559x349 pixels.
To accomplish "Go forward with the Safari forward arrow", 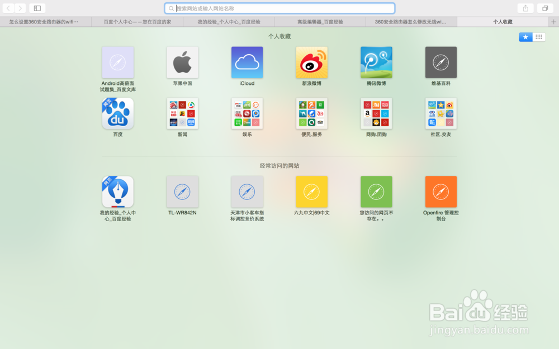I will 20,8.
